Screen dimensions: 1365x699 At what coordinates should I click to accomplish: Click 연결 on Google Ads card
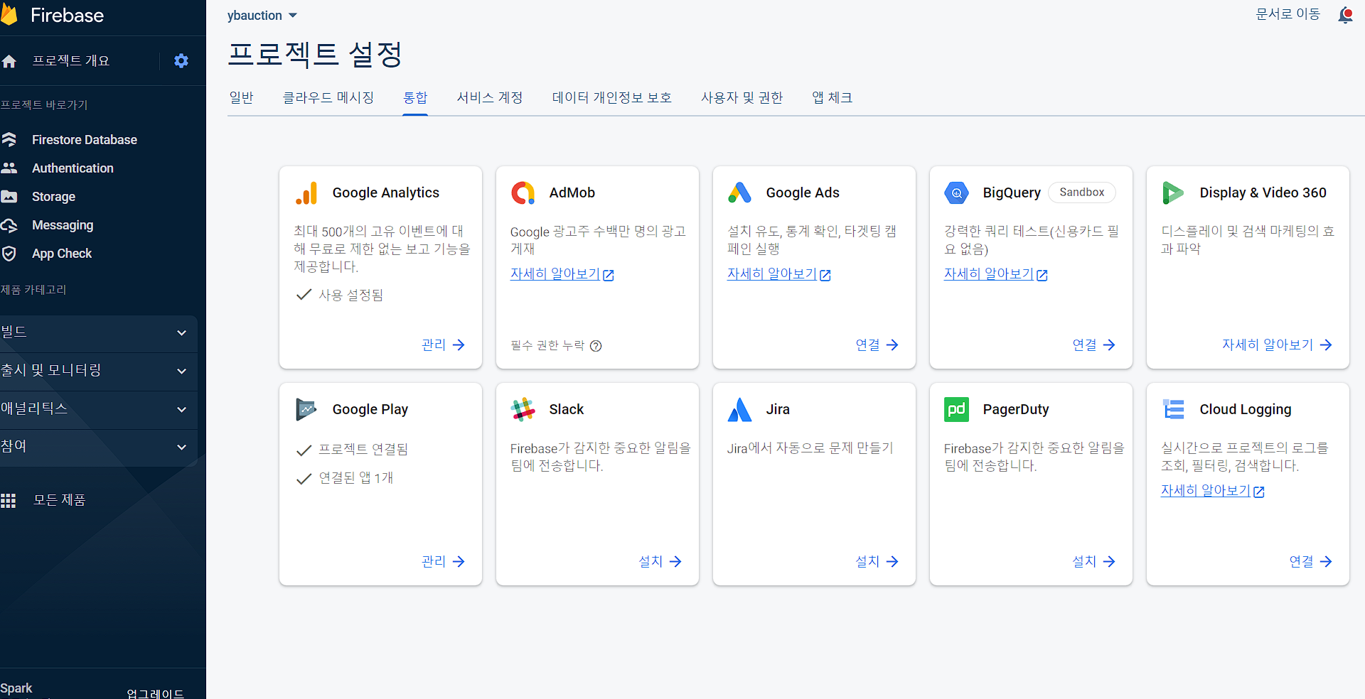tap(877, 345)
